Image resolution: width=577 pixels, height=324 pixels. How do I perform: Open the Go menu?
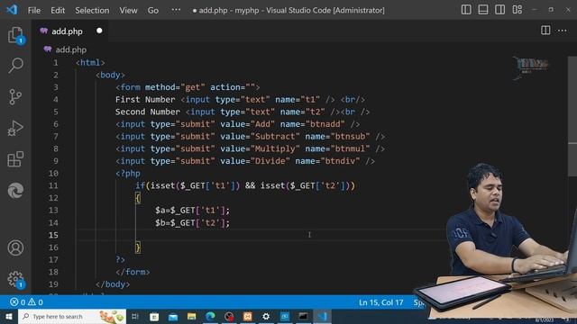pyautogui.click(x=153, y=10)
